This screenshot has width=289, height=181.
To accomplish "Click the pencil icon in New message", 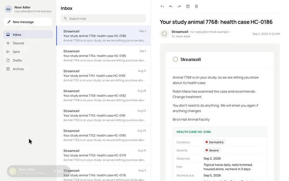I will click(x=9, y=22).
